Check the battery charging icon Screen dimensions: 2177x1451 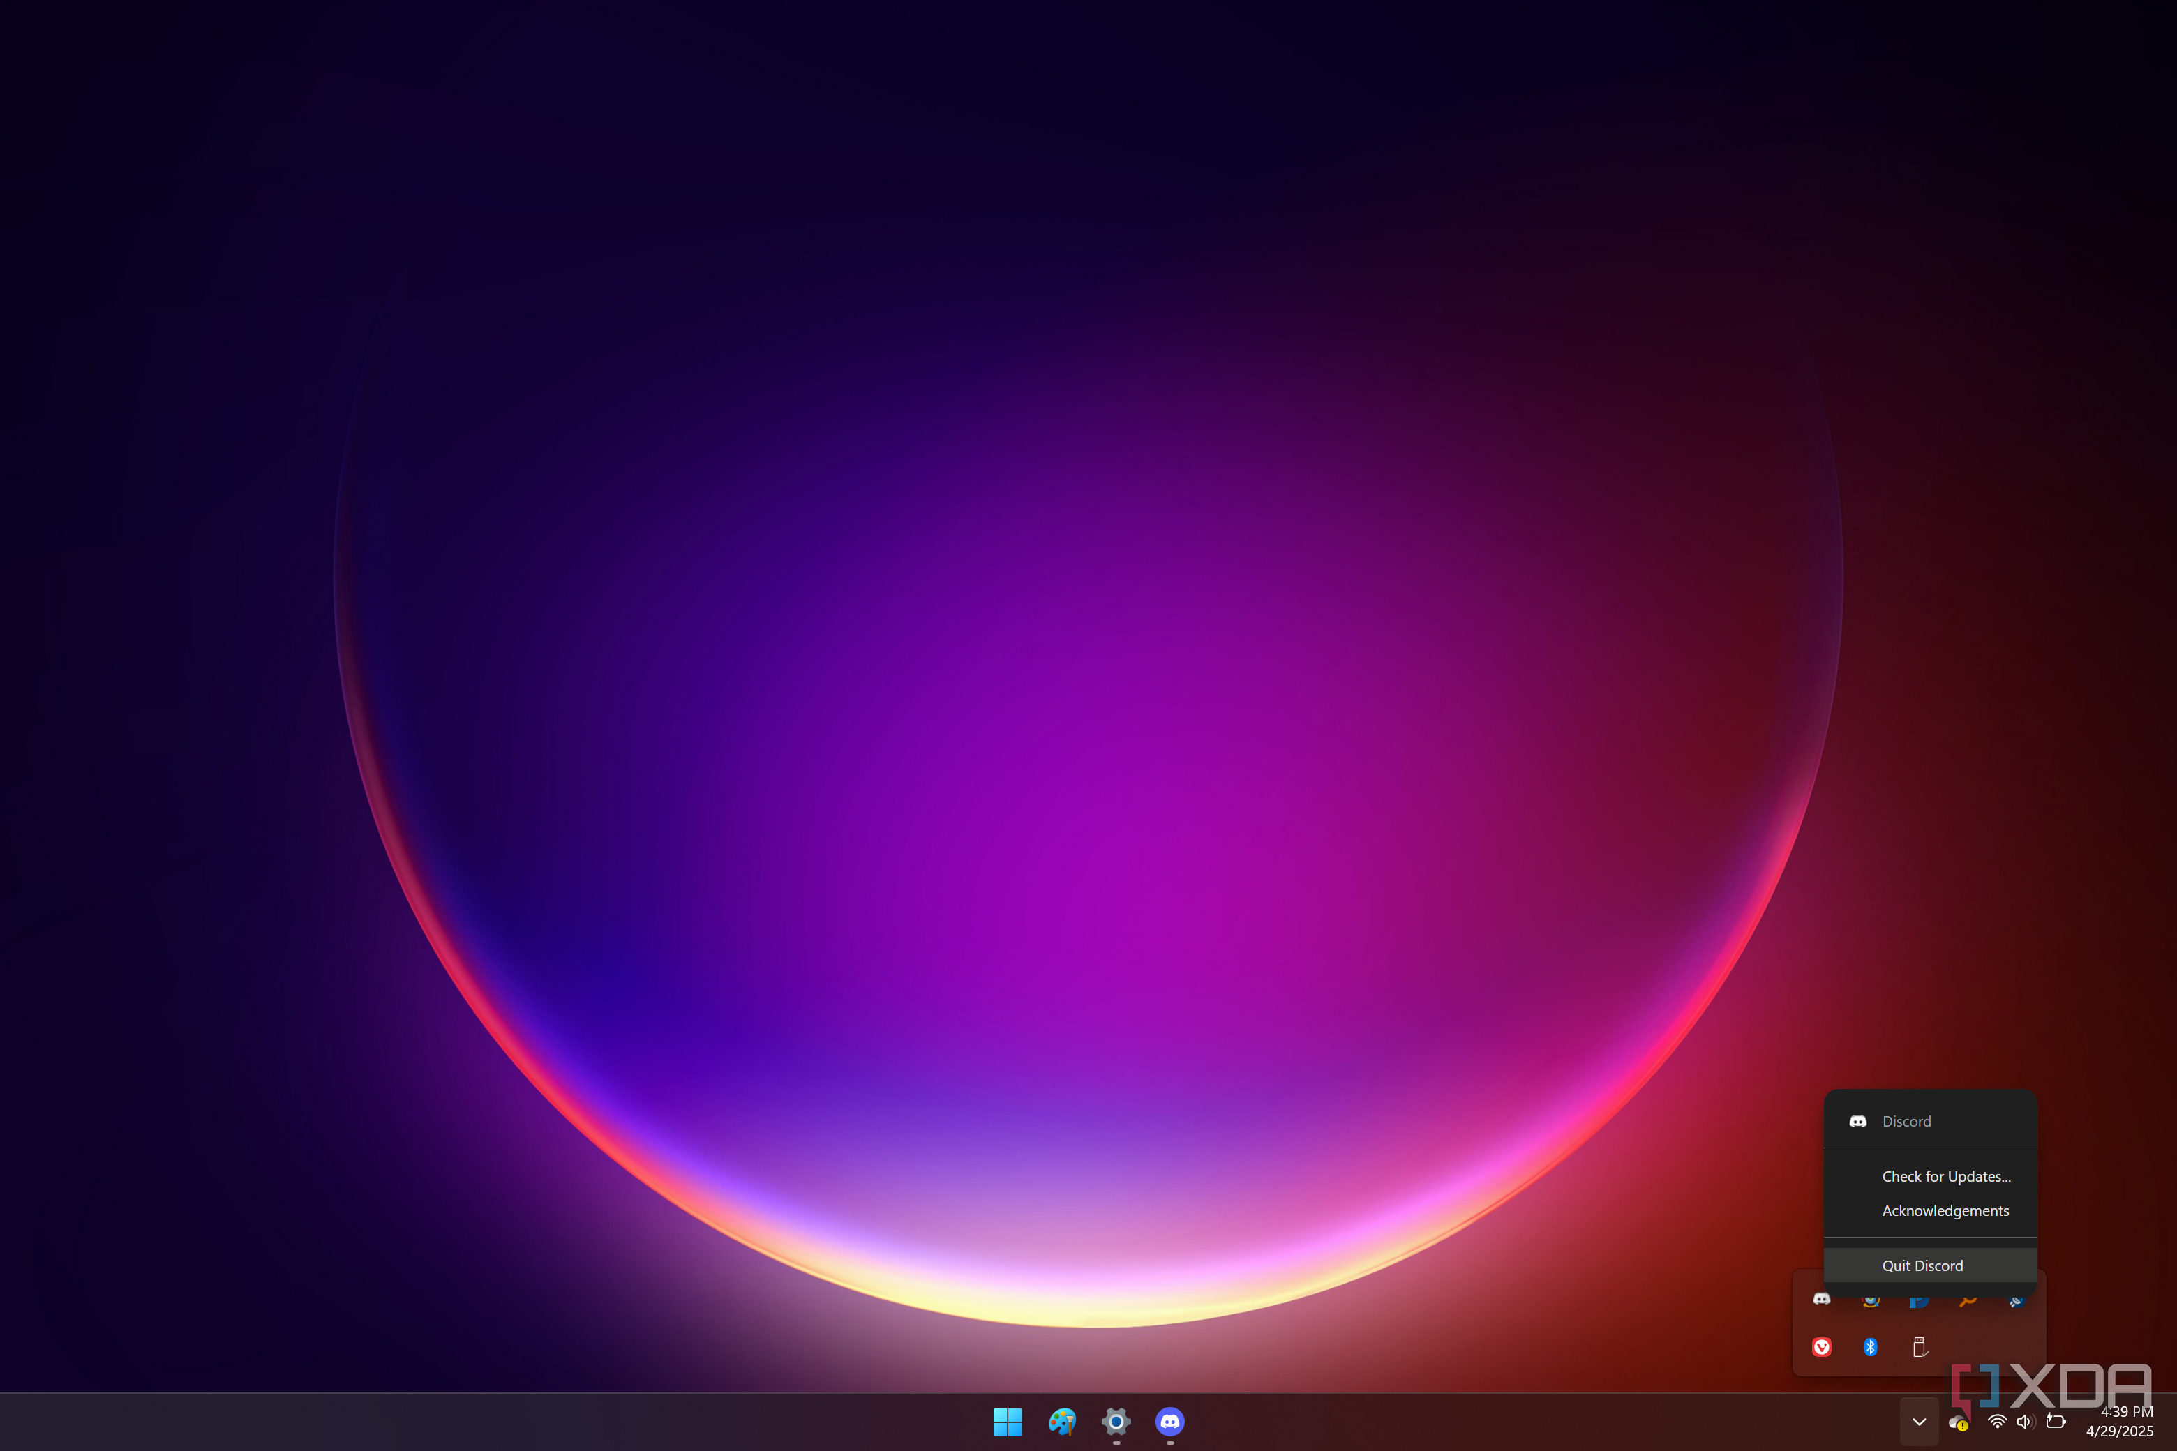(x=2055, y=1422)
